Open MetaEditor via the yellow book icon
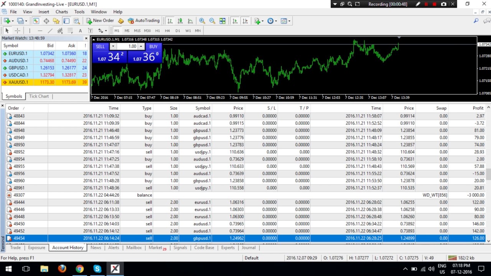 pos(121,21)
